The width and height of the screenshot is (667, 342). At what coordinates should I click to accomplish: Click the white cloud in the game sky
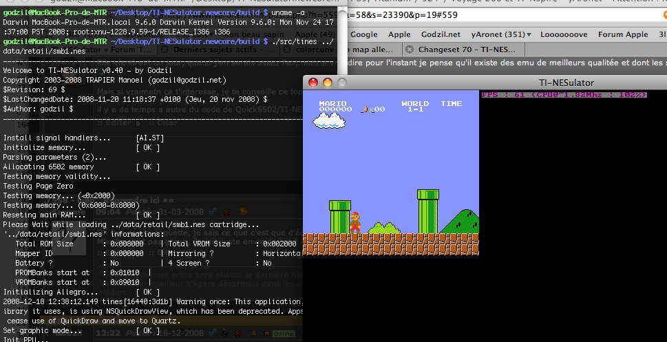tap(329, 121)
